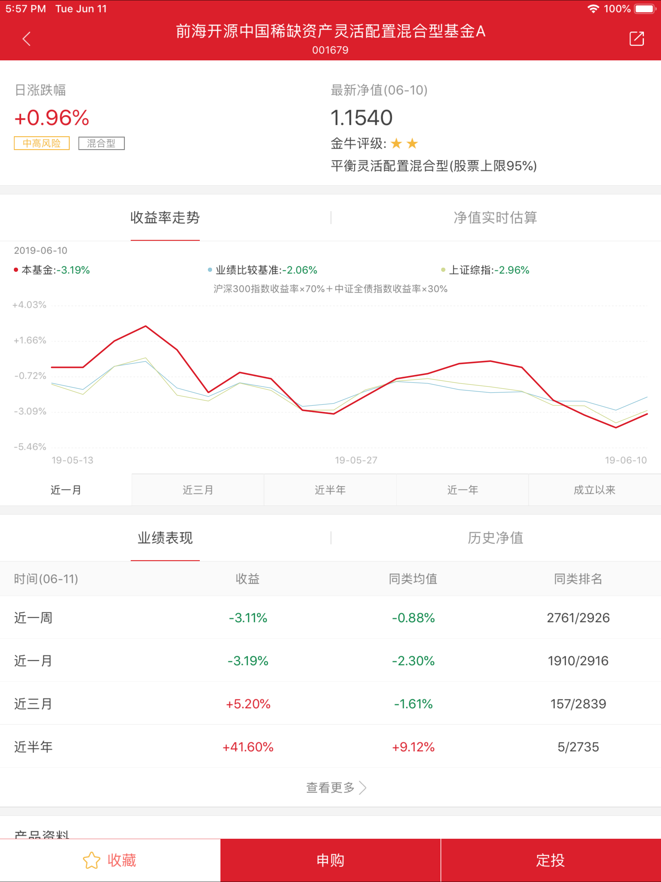Tap category average +9.12%

coord(413,747)
